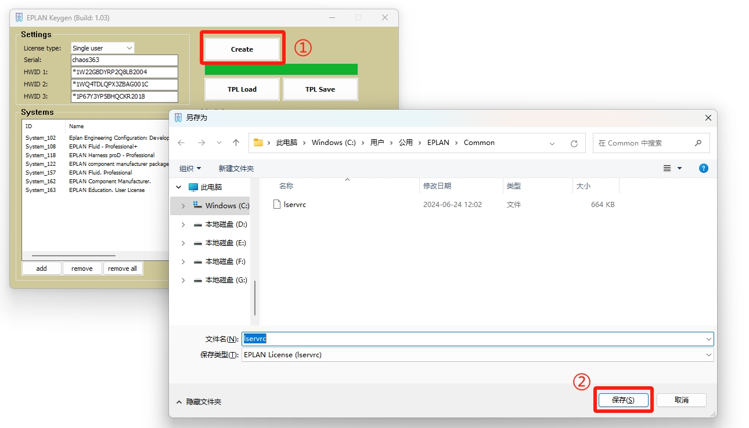Image resolution: width=749 pixels, height=428 pixels.
Task: Refresh the Common folder view
Action: [574, 143]
